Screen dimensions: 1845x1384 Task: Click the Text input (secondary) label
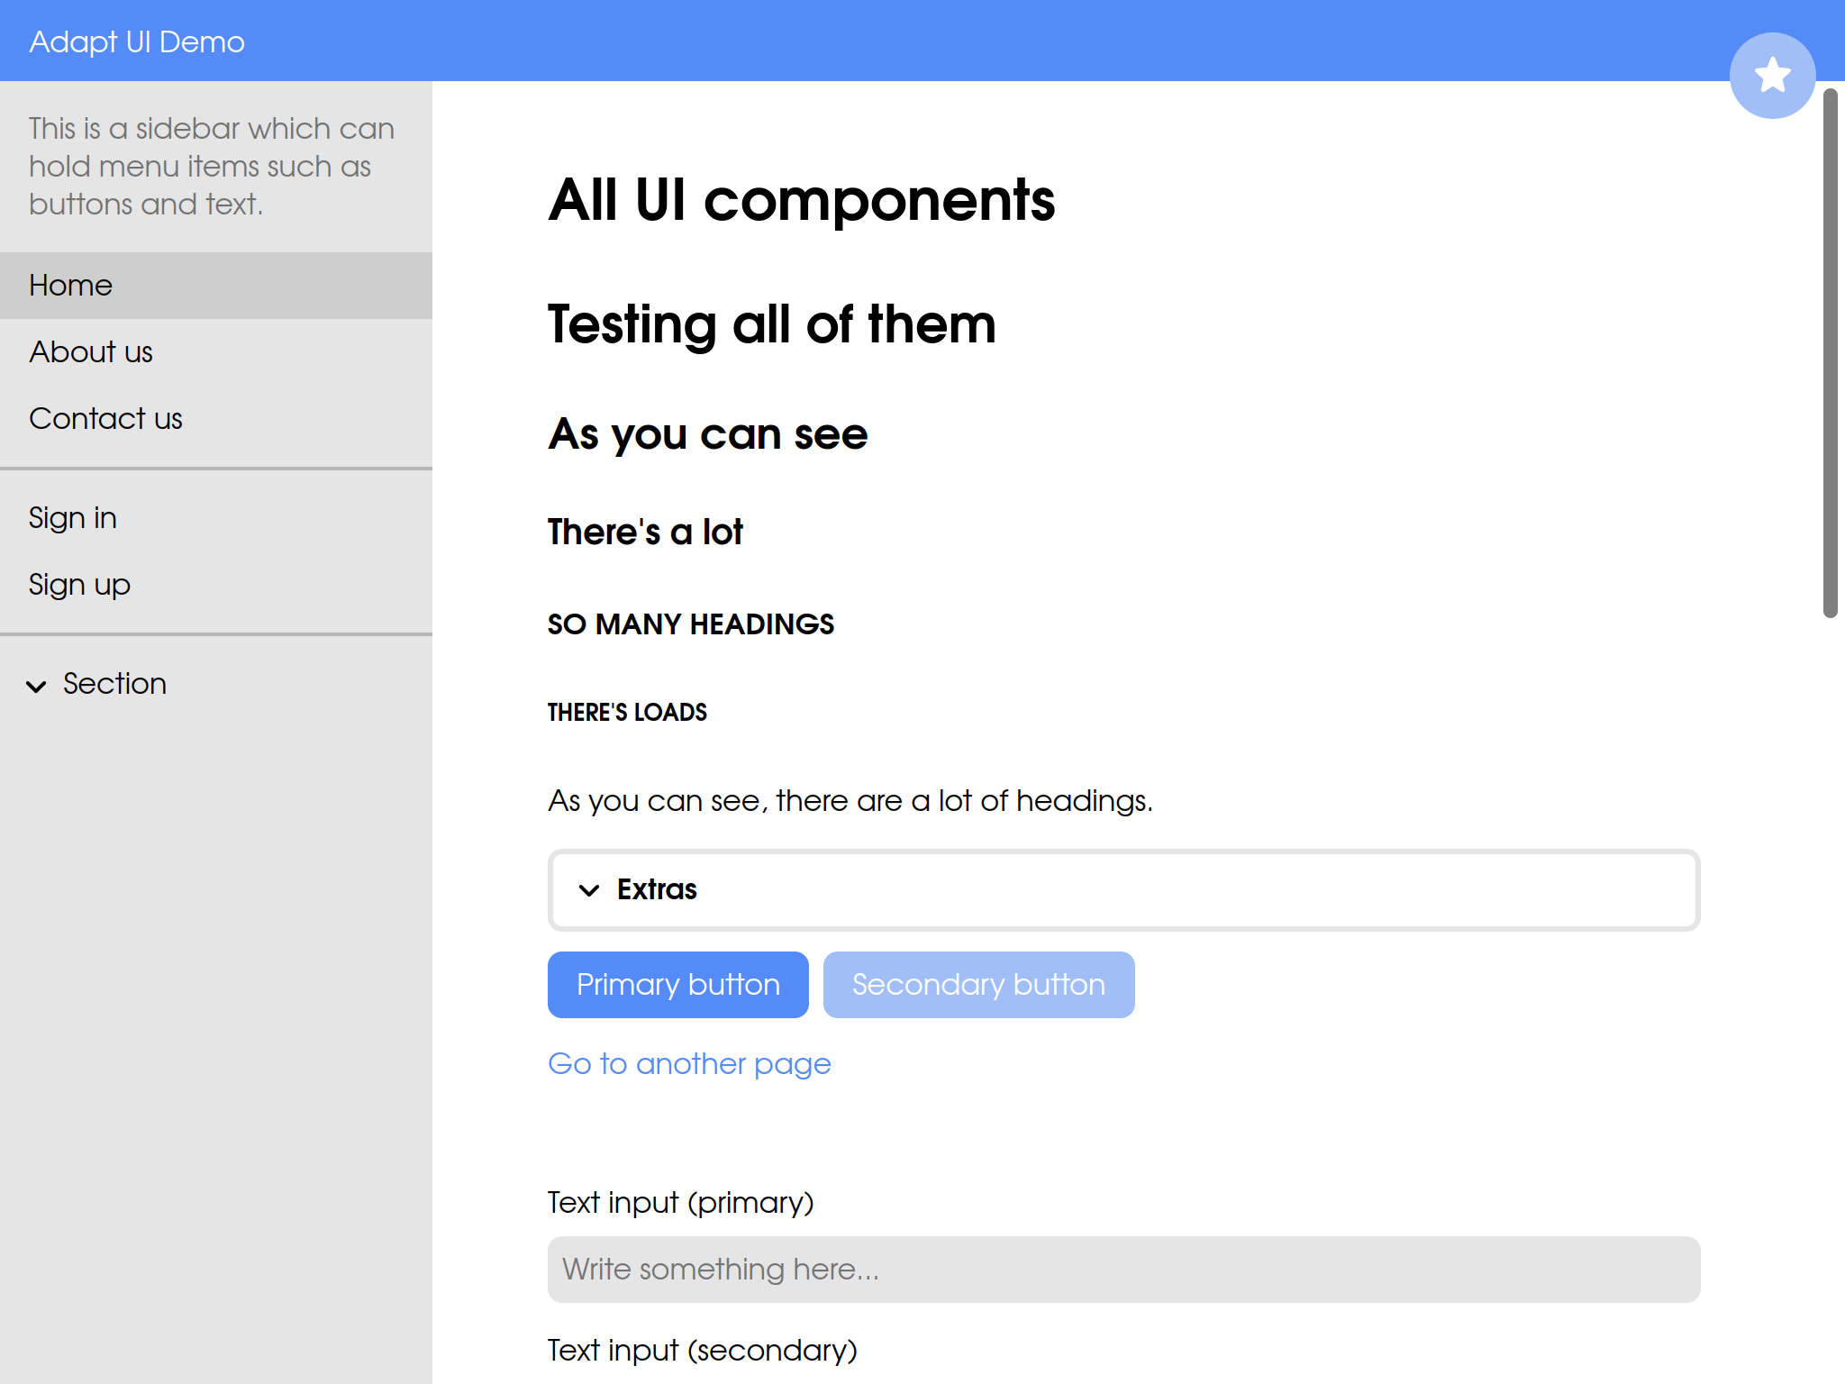pos(702,1351)
